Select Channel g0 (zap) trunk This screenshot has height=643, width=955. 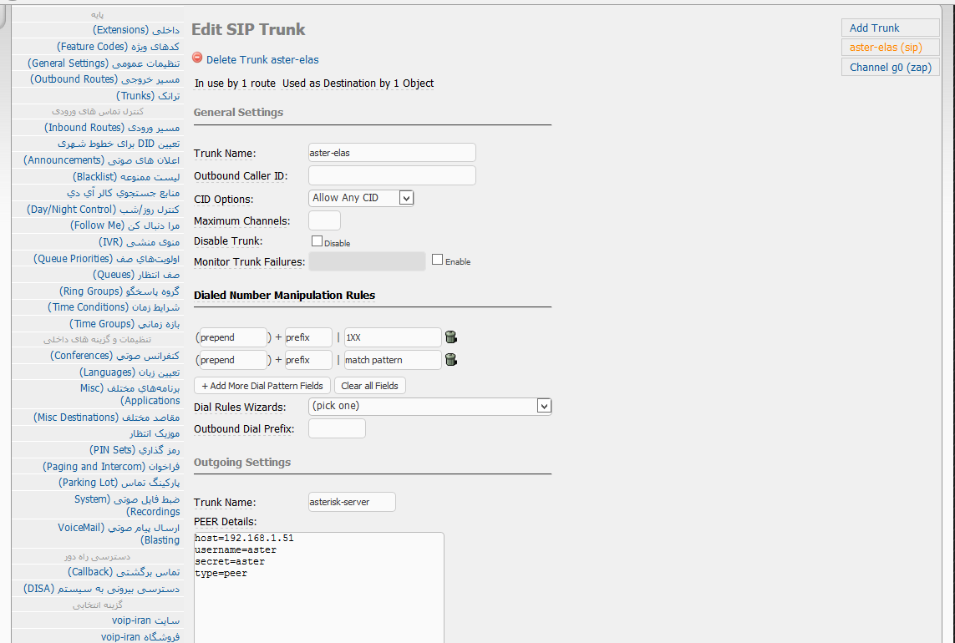tap(890, 67)
